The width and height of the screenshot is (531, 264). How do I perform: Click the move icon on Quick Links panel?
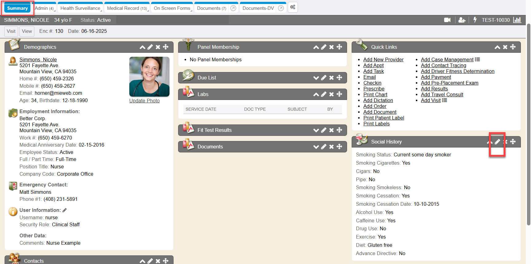(x=513, y=47)
